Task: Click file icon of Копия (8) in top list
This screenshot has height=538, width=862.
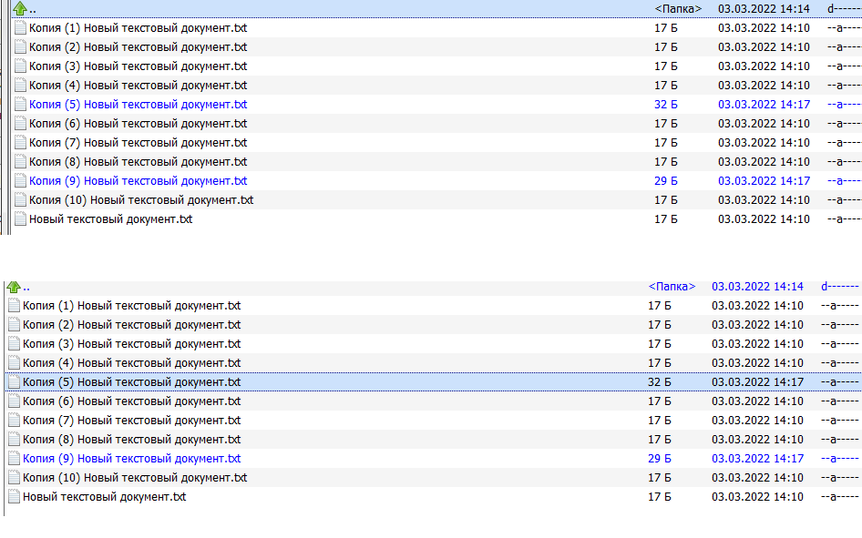Action: [20, 162]
